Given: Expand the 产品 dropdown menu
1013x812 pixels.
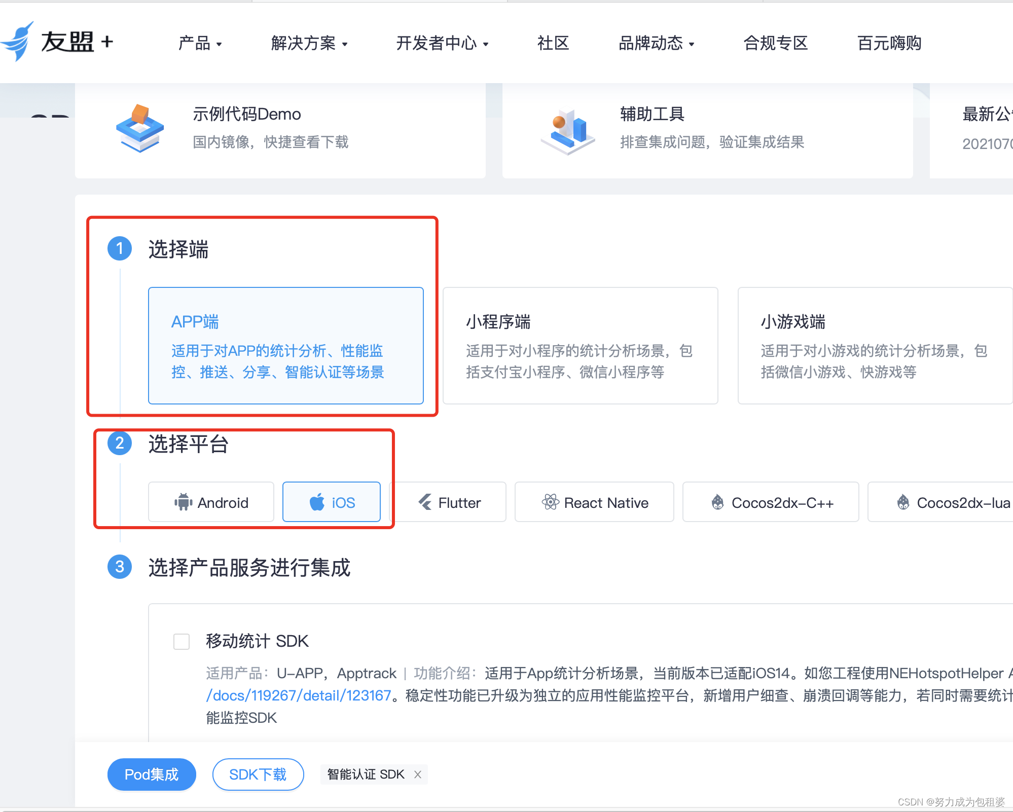Looking at the screenshot, I should pyautogui.click(x=200, y=44).
